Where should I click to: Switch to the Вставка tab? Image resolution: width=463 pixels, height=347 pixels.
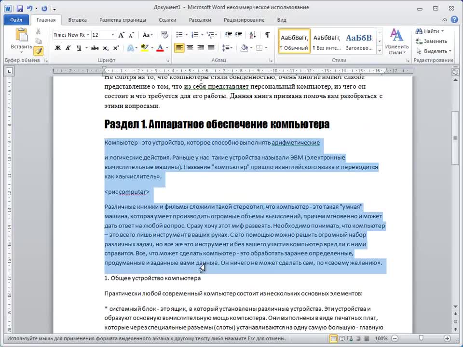click(77, 20)
